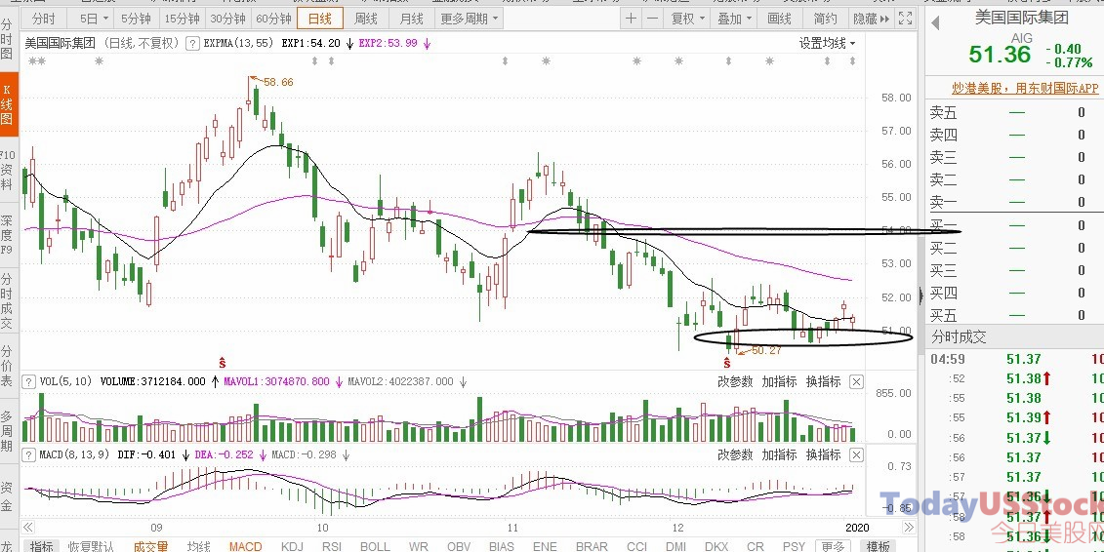Close the MACD indicator panel
This screenshot has width=1104, height=552.
click(x=855, y=454)
